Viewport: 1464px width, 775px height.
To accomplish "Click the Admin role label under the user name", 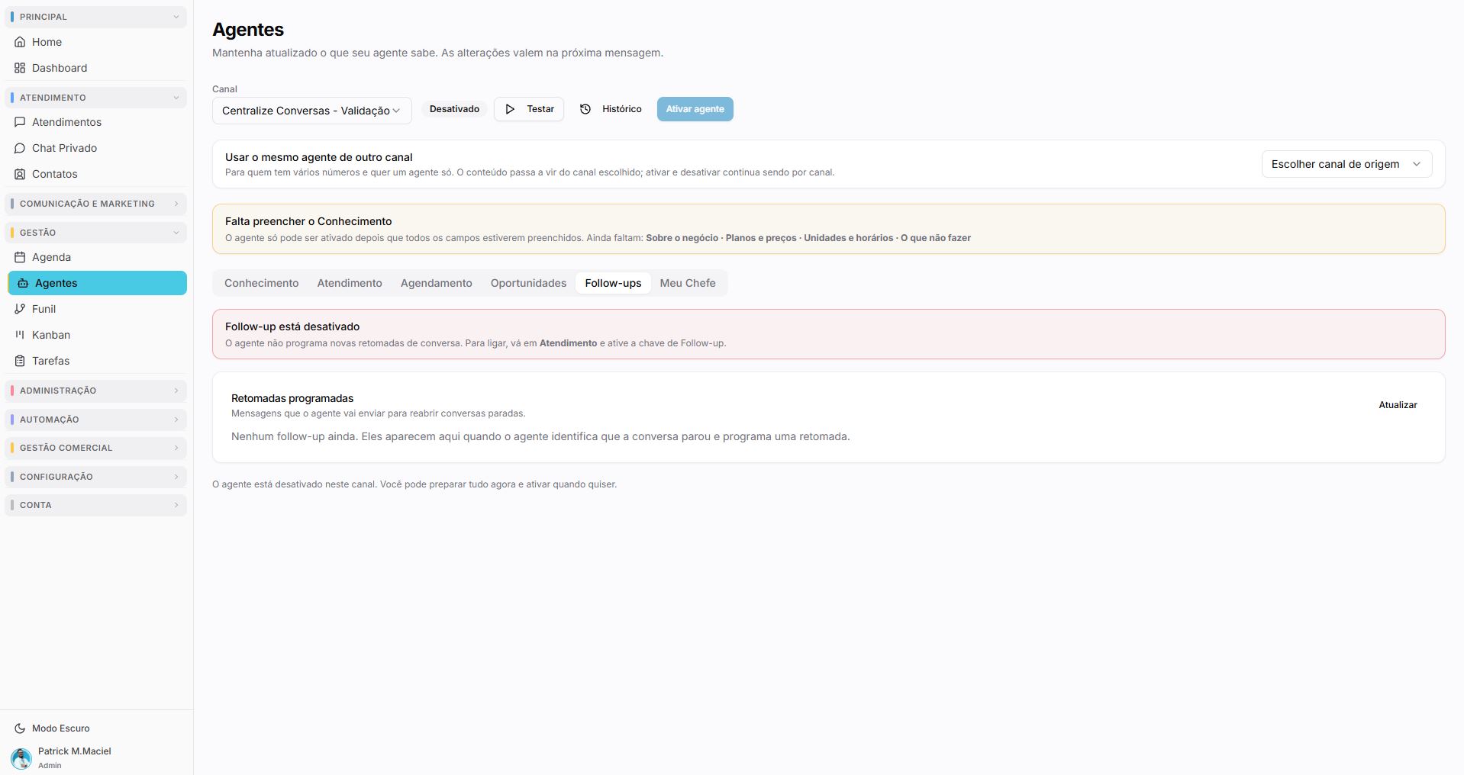I will pyautogui.click(x=50, y=765).
